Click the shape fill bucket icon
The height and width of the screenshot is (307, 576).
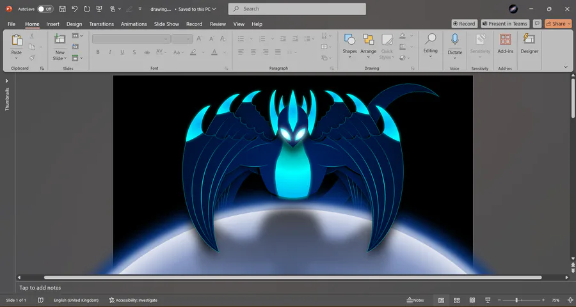click(x=403, y=36)
